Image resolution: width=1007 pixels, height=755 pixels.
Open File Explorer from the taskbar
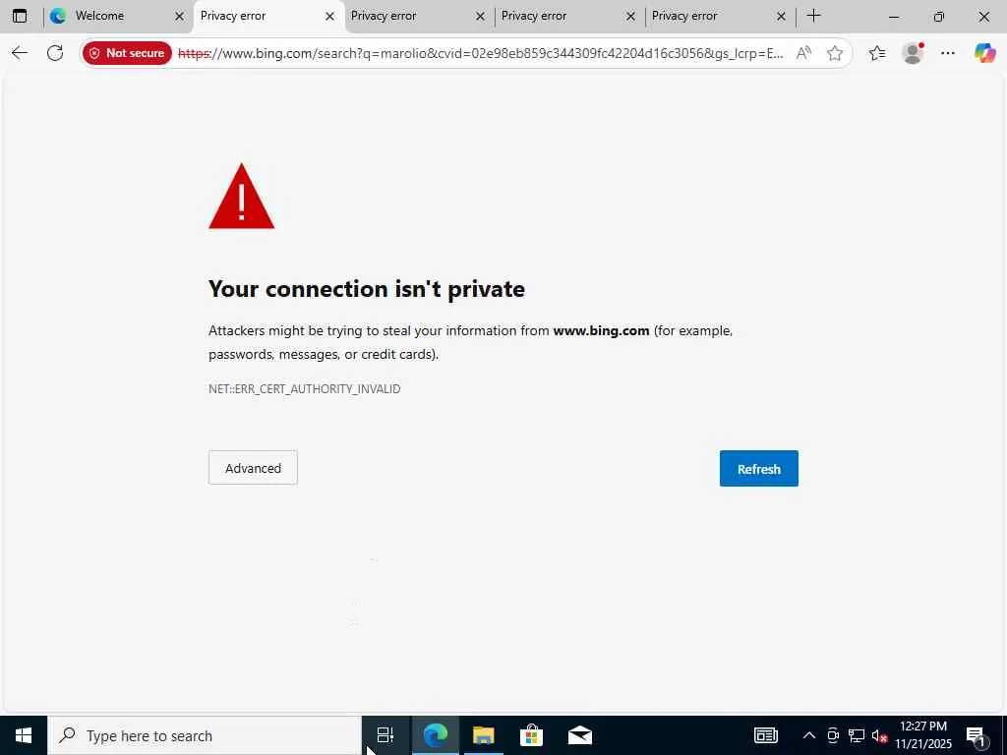tap(484, 735)
